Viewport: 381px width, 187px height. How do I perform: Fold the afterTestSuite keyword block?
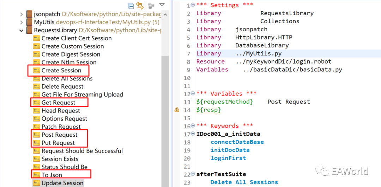click(193, 174)
